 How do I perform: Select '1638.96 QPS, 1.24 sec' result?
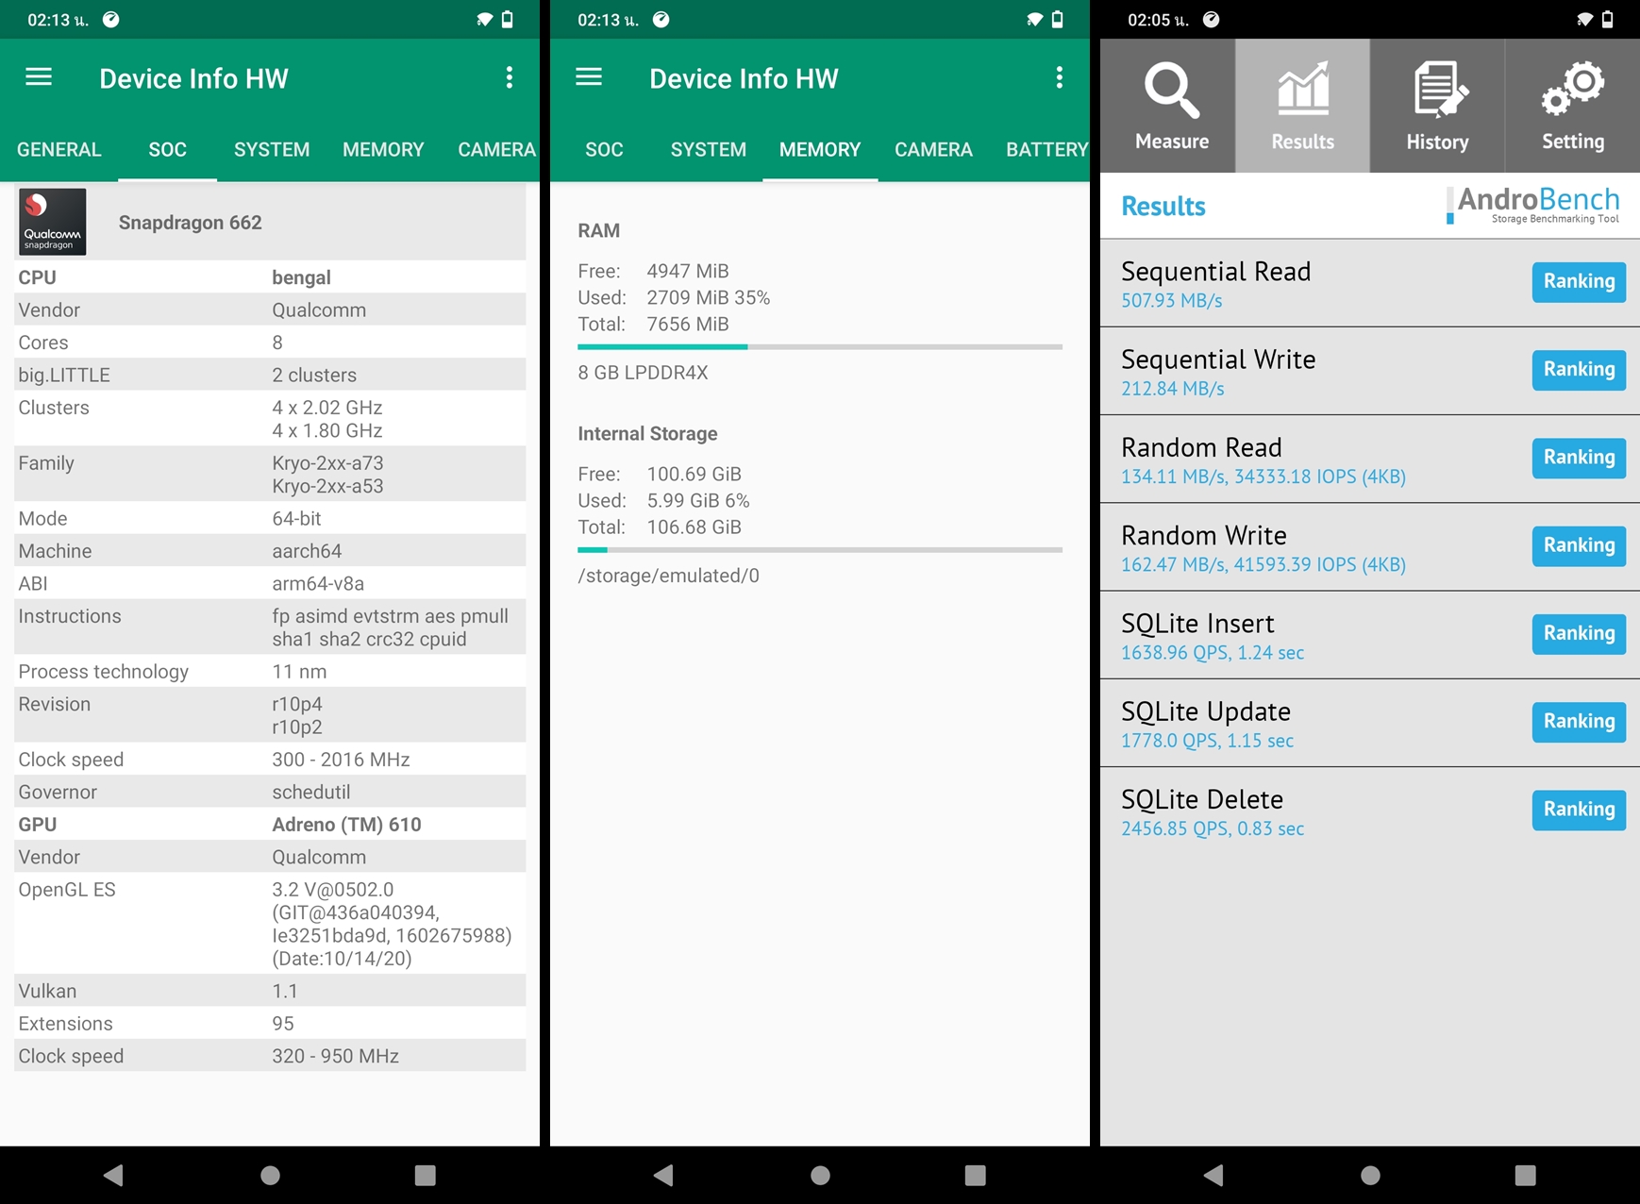1213,653
